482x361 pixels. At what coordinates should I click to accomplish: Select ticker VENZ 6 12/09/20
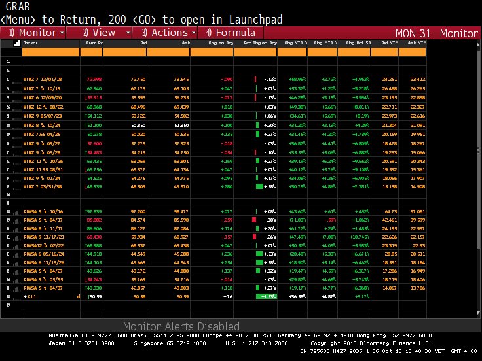[43, 98]
